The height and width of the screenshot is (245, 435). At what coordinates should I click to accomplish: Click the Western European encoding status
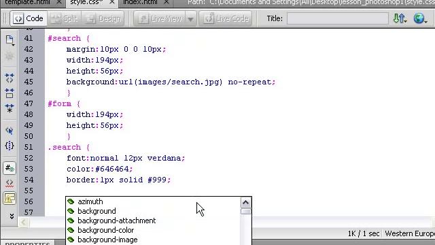[410, 233]
